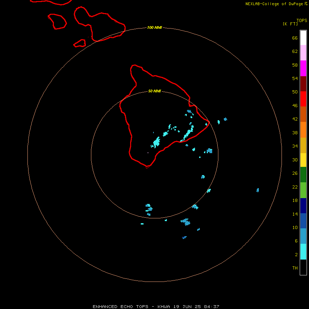Select the bright red legend swatch

tap(303, 99)
